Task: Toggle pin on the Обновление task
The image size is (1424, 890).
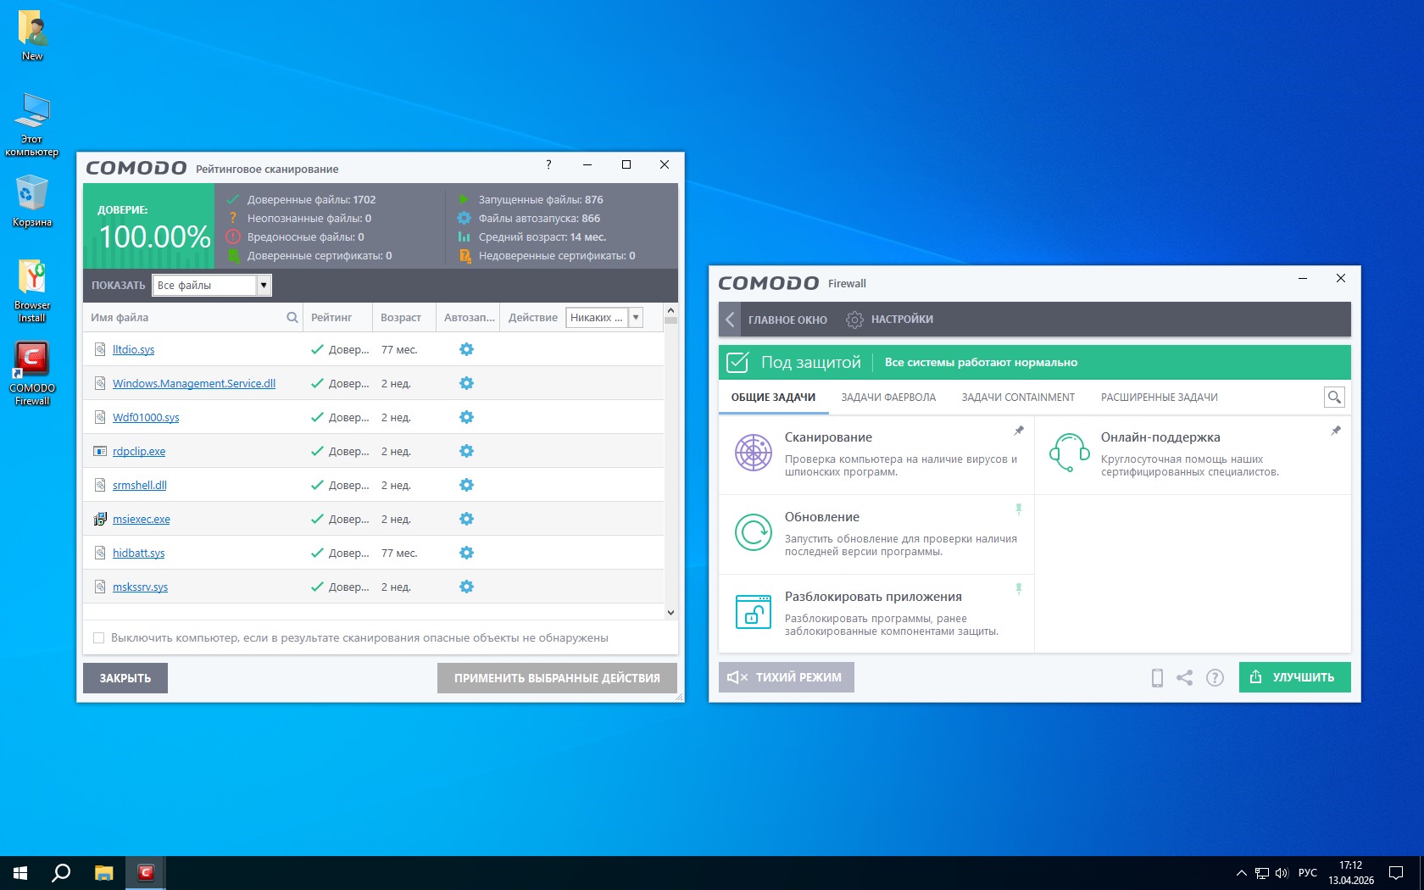Action: click(x=1019, y=509)
